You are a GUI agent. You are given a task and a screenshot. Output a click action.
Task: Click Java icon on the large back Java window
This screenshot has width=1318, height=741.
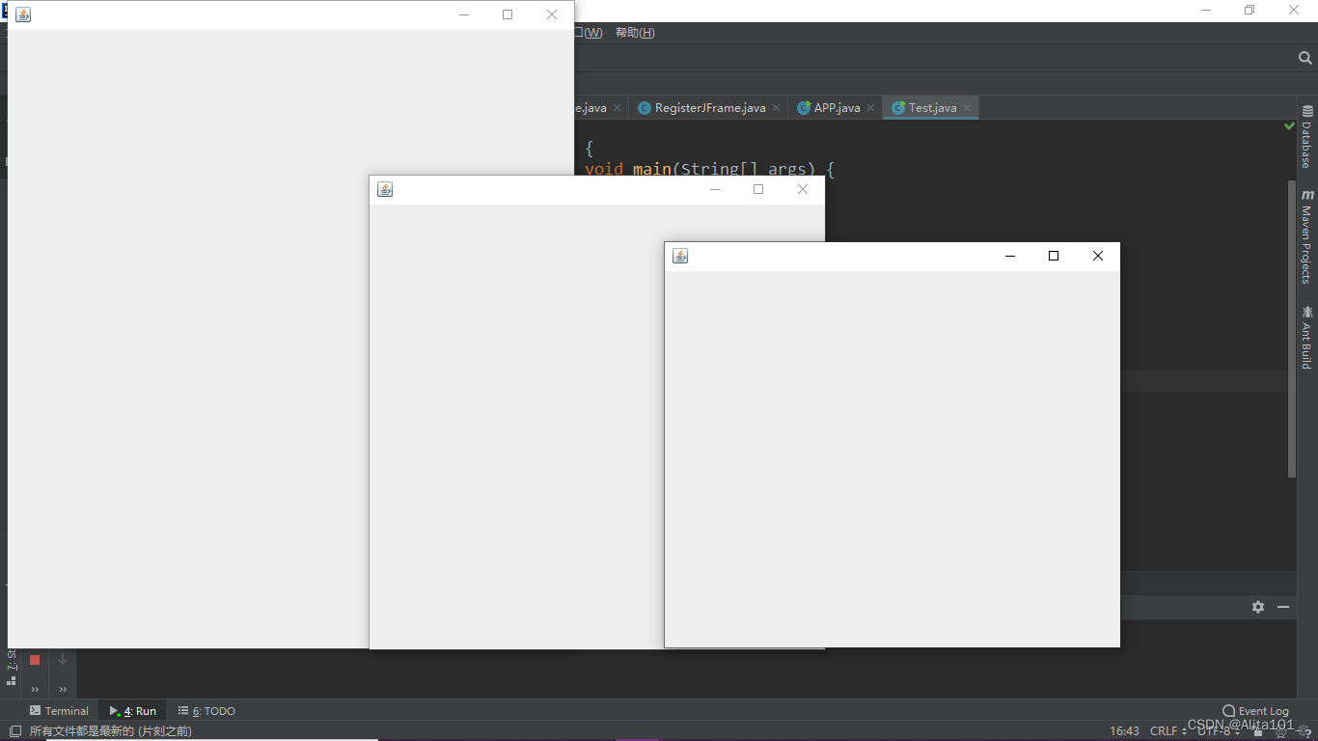[23, 14]
